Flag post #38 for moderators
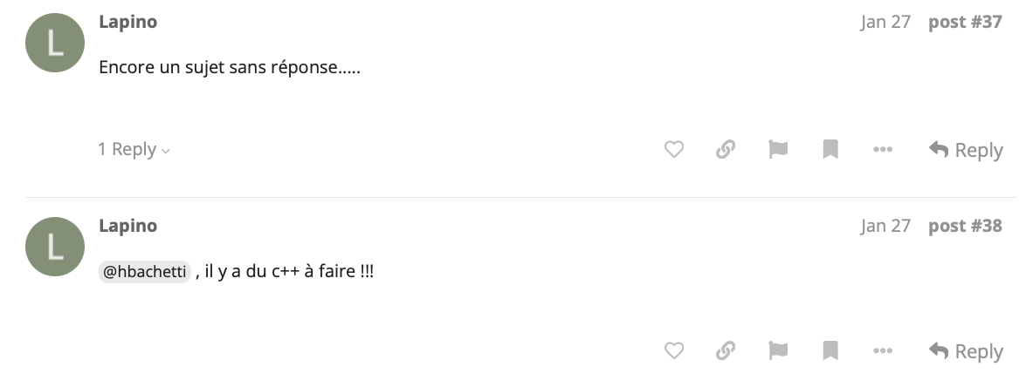 click(777, 351)
